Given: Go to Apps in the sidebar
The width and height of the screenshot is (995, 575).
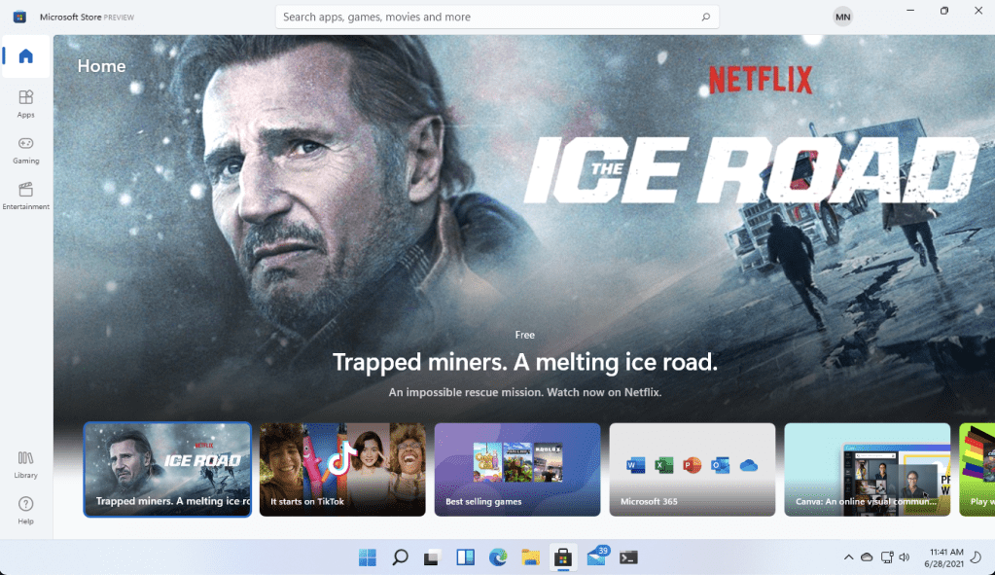Looking at the screenshot, I should (x=26, y=102).
